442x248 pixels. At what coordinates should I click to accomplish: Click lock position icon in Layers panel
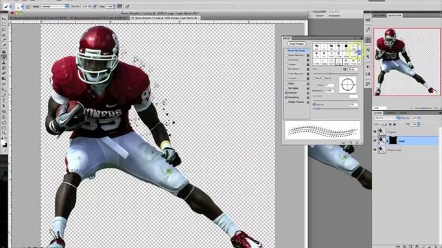click(x=390, y=124)
